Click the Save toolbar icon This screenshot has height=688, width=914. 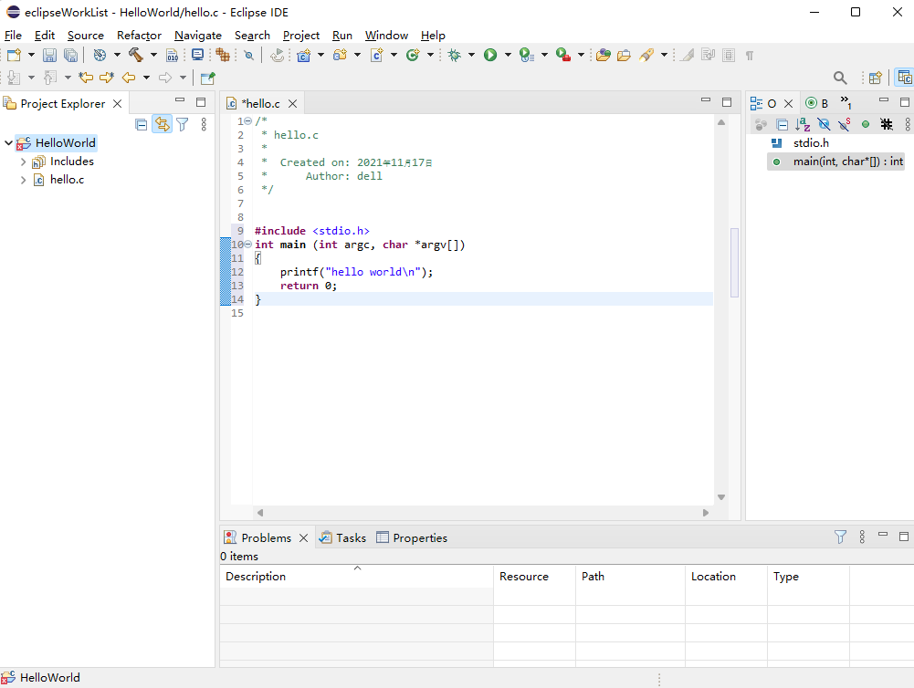(50, 56)
